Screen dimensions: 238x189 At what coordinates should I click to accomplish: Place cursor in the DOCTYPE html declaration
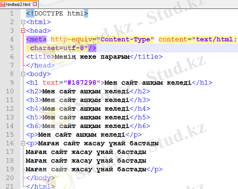pos(57,14)
